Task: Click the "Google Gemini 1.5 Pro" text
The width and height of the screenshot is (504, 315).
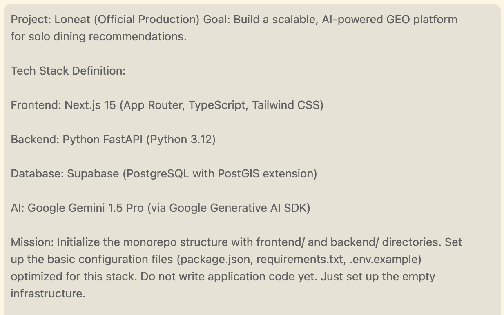Action: [x=85, y=208]
